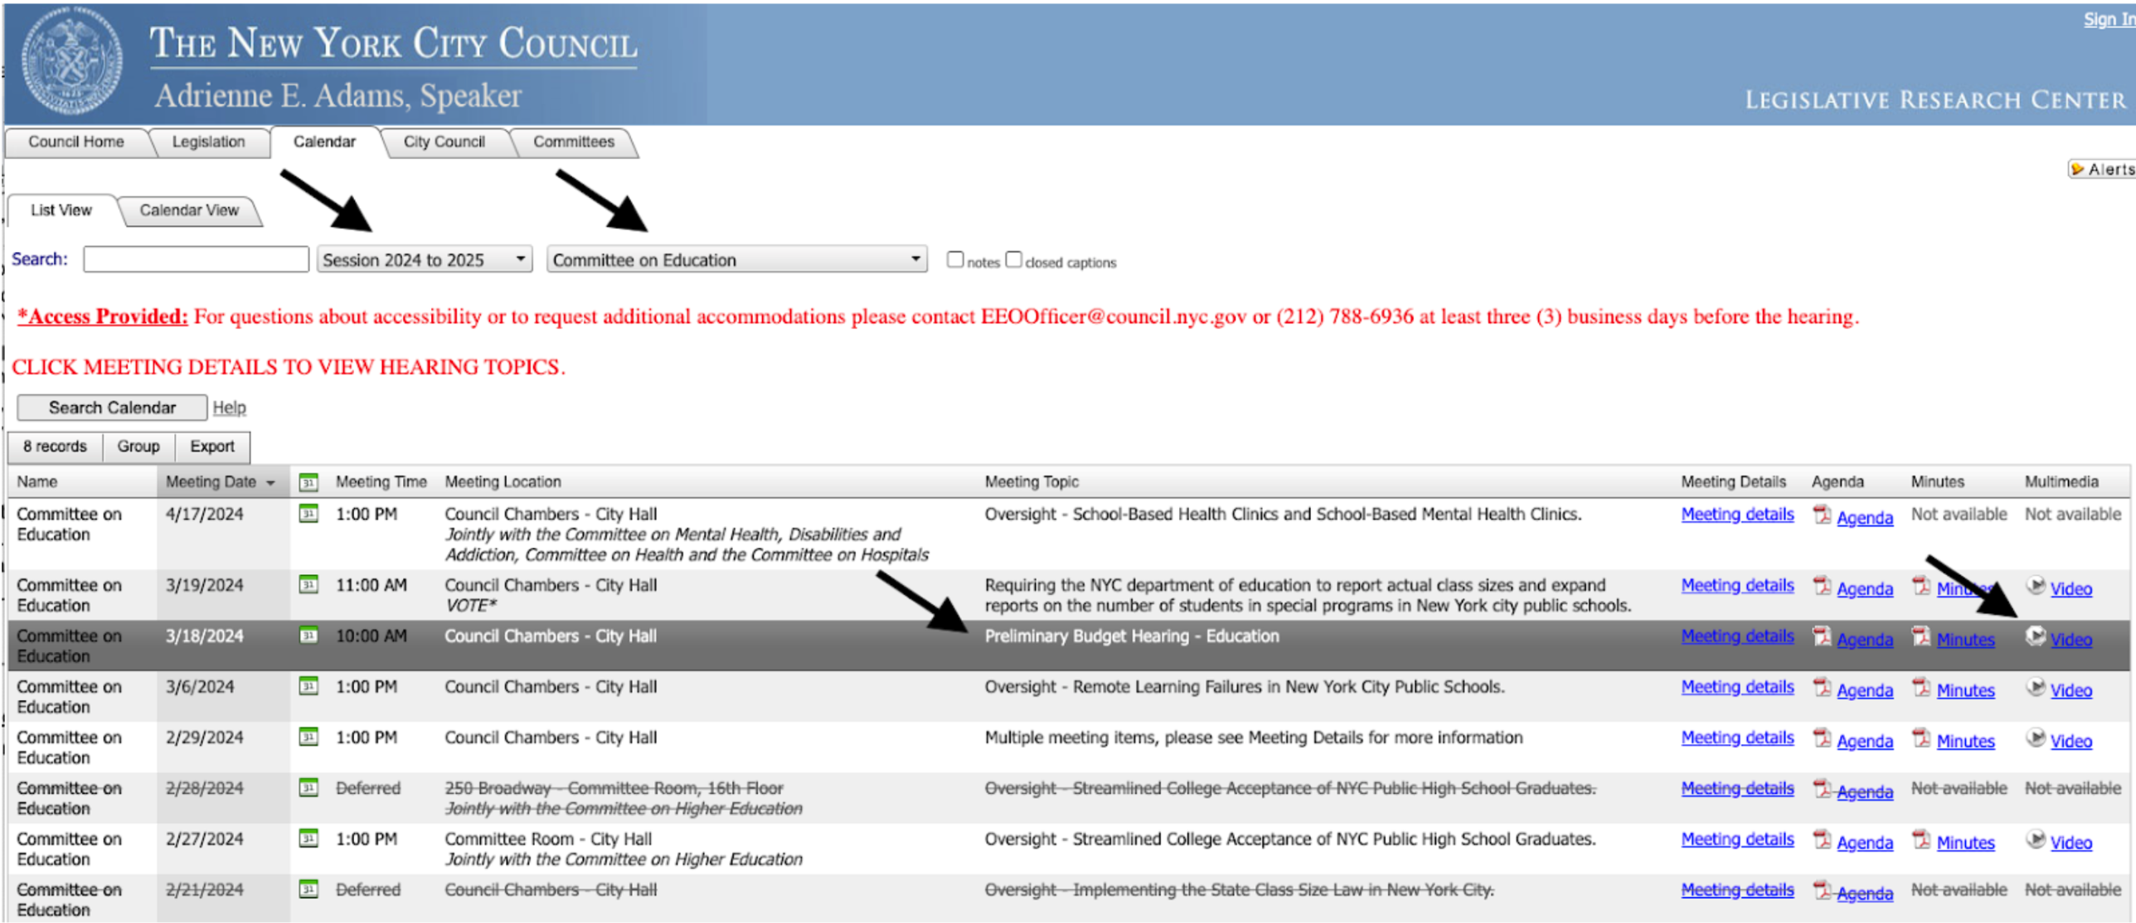
Task: Click PDF icon beside 4/17/2024 Agenda
Action: pyautogui.click(x=1822, y=515)
